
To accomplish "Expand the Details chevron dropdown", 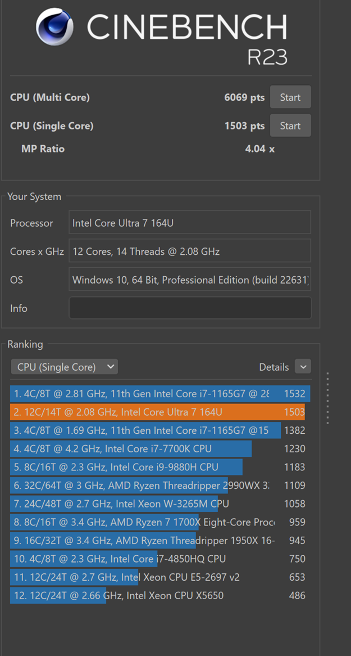I will [303, 367].
